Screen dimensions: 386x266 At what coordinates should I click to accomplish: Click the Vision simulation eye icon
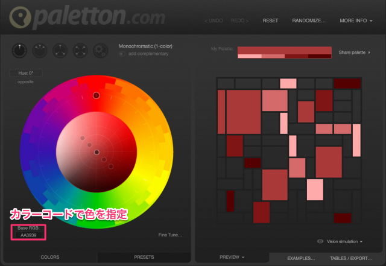[320, 241]
